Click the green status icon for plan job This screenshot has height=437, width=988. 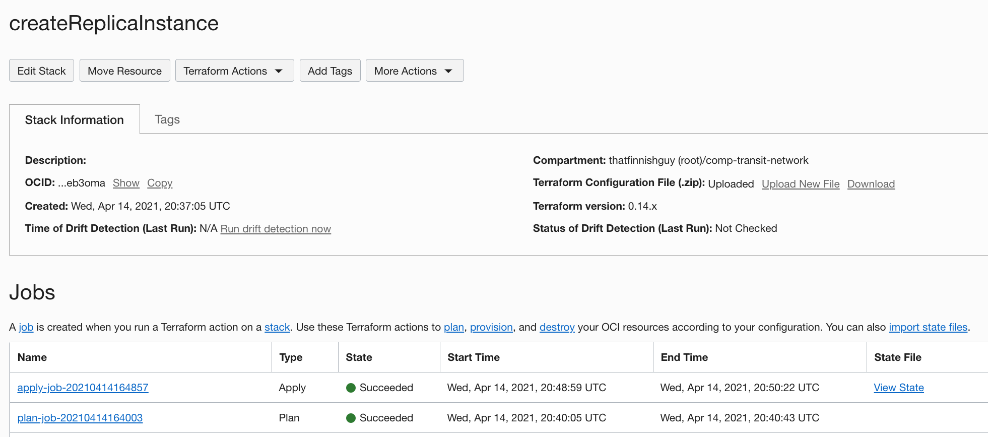351,418
